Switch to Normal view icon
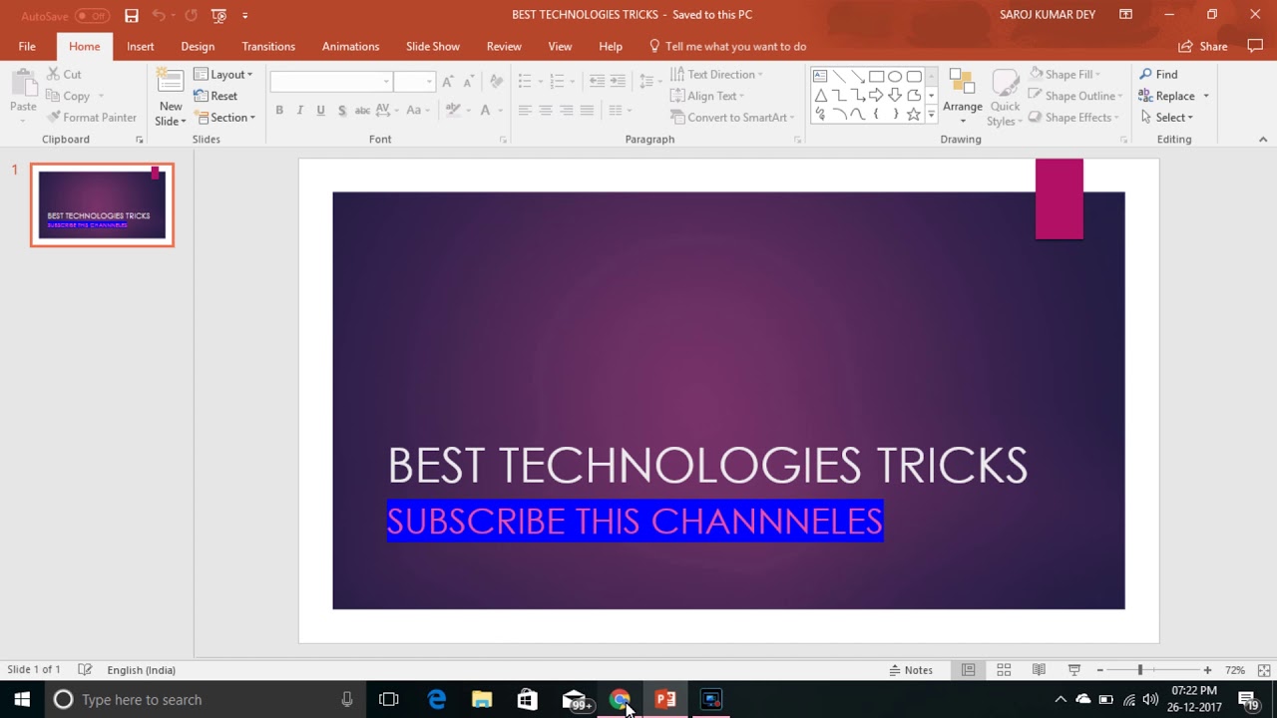Screen dimensions: 1277x718 pyautogui.click(x=968, y=670)
